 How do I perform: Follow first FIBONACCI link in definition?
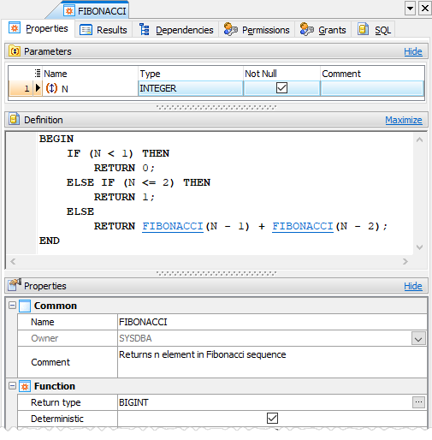(173, 226)
